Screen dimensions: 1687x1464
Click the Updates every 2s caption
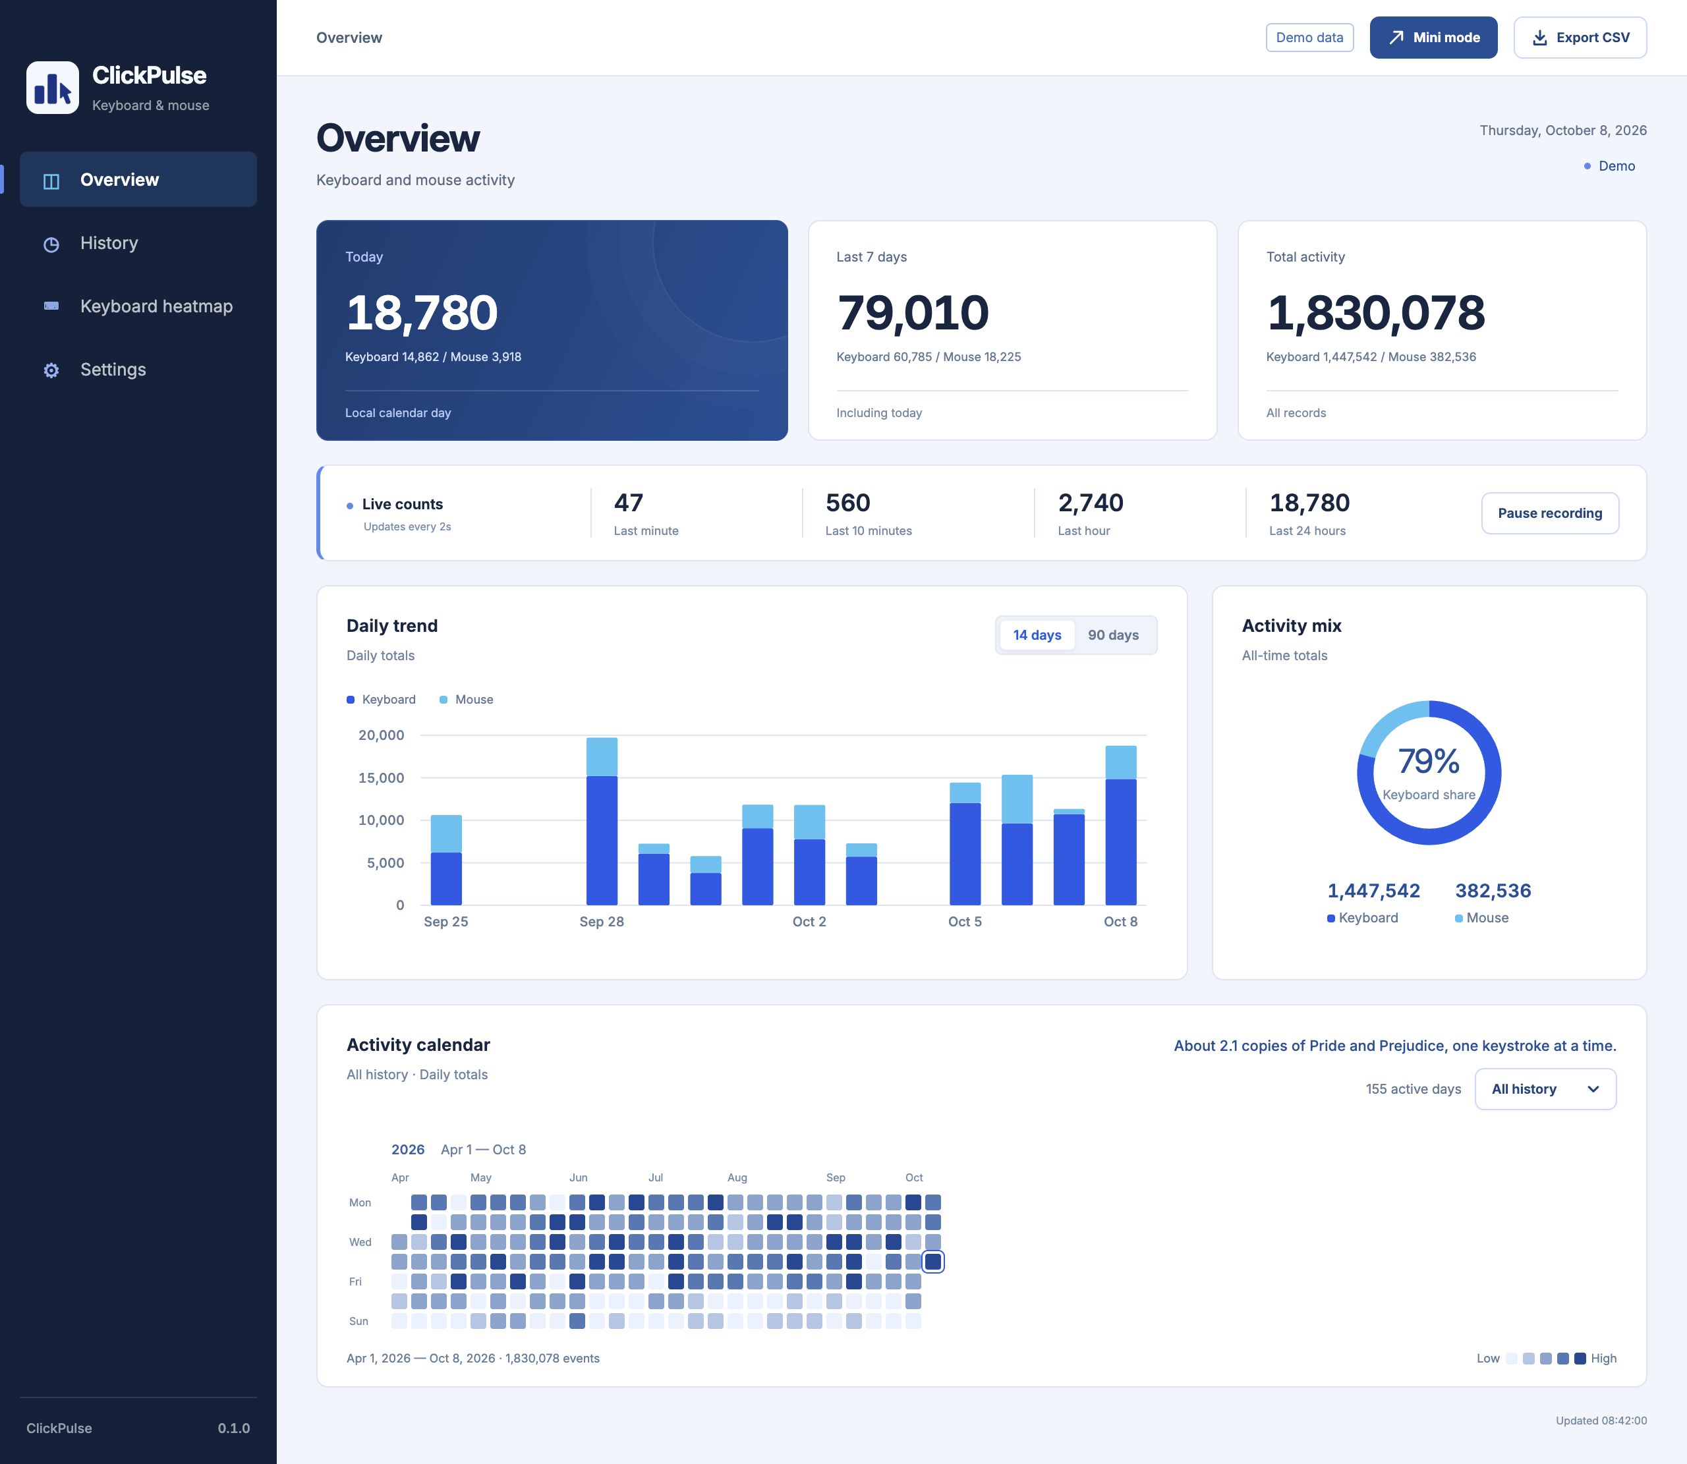click(407, 527)
